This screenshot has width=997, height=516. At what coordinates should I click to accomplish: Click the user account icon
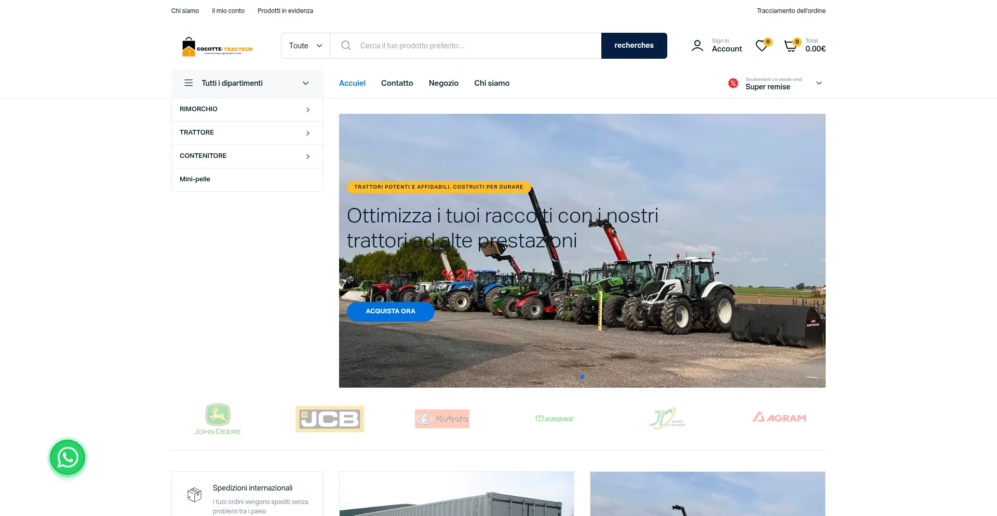(x=697, y=46)
